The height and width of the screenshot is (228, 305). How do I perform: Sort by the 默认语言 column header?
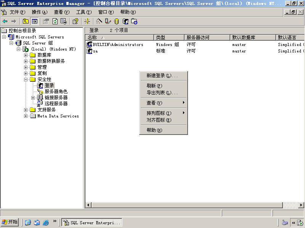(290, 37)
